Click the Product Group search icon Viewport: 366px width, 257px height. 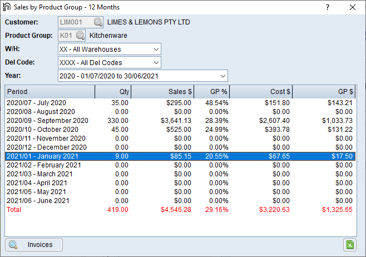pyautogui.click(x=80, y=36)
